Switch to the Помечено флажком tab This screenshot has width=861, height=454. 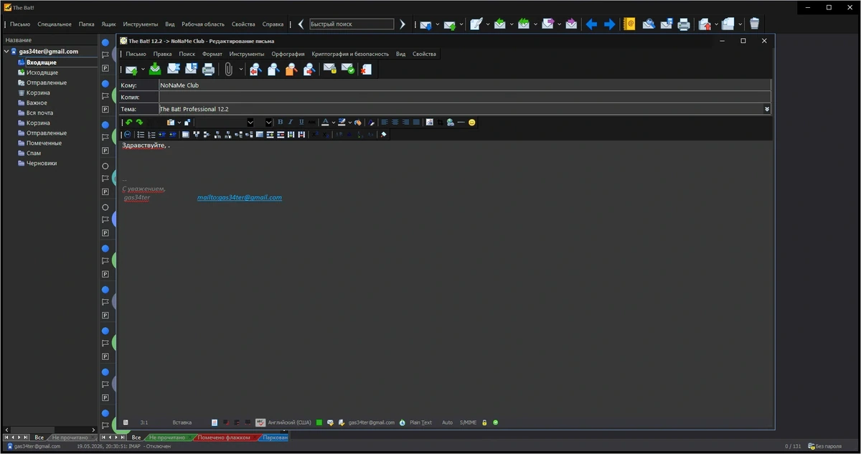[224, 438]
